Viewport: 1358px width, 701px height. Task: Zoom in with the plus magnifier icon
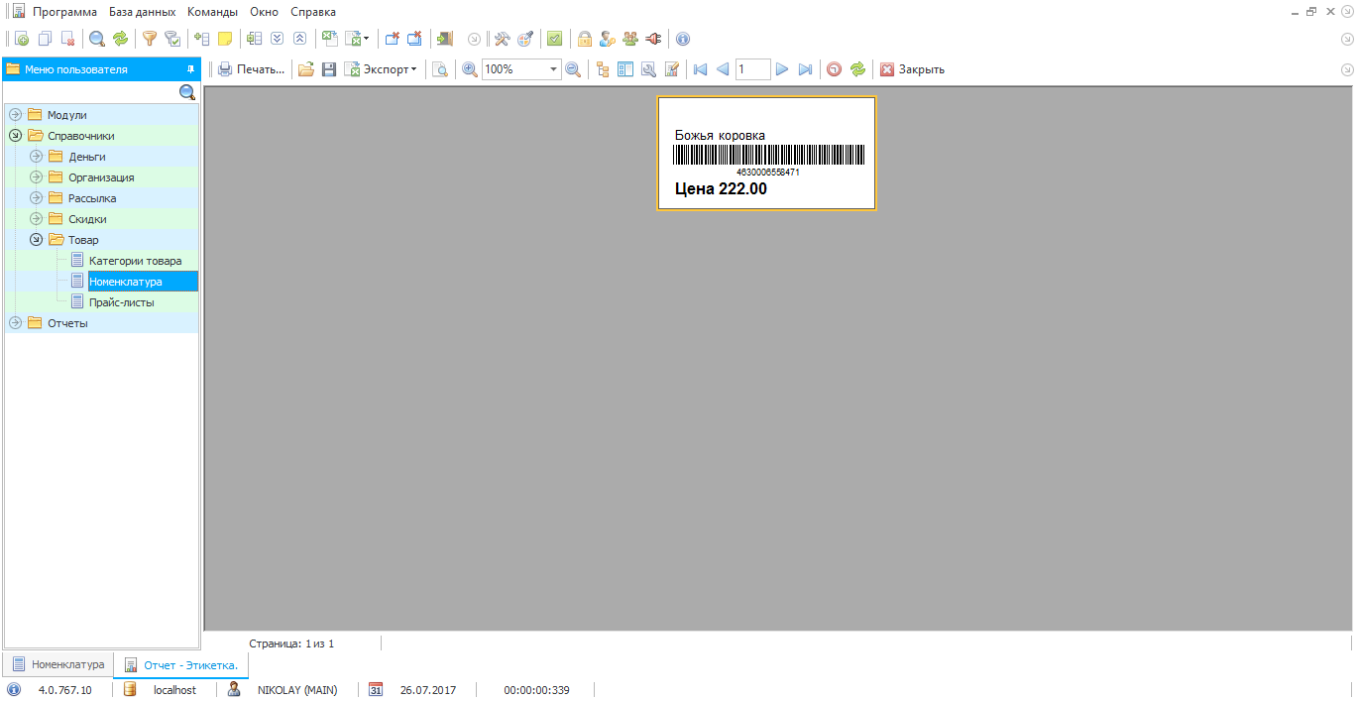tap(470, 69)
